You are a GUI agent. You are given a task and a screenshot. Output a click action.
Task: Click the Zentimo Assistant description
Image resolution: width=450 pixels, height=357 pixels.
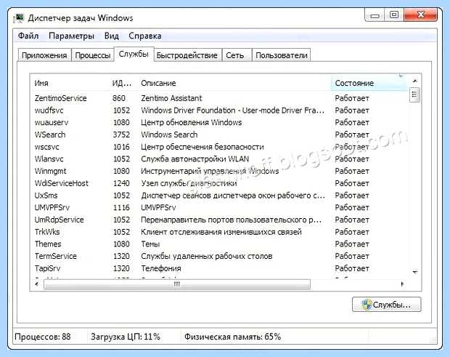point(171,98)
